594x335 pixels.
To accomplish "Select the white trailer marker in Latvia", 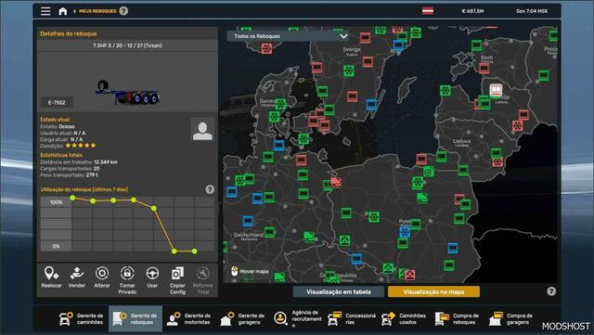I will coord(496,90).
